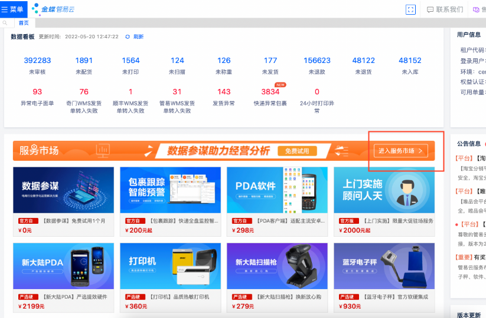Open 新大陆扫描枪 product card image
Viewport: 486px width, 318px height.
[x=277, y=266]
